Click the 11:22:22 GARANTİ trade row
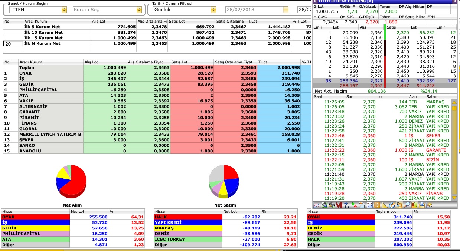460x251 pixels. point(382,150)
